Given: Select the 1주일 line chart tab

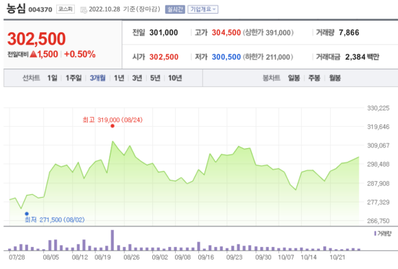Looking at the screenshot, I should click(x=73, y=78).
